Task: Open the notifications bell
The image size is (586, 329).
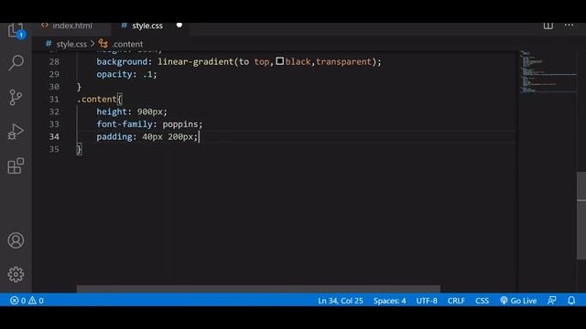Action: [x=571, y=301]
